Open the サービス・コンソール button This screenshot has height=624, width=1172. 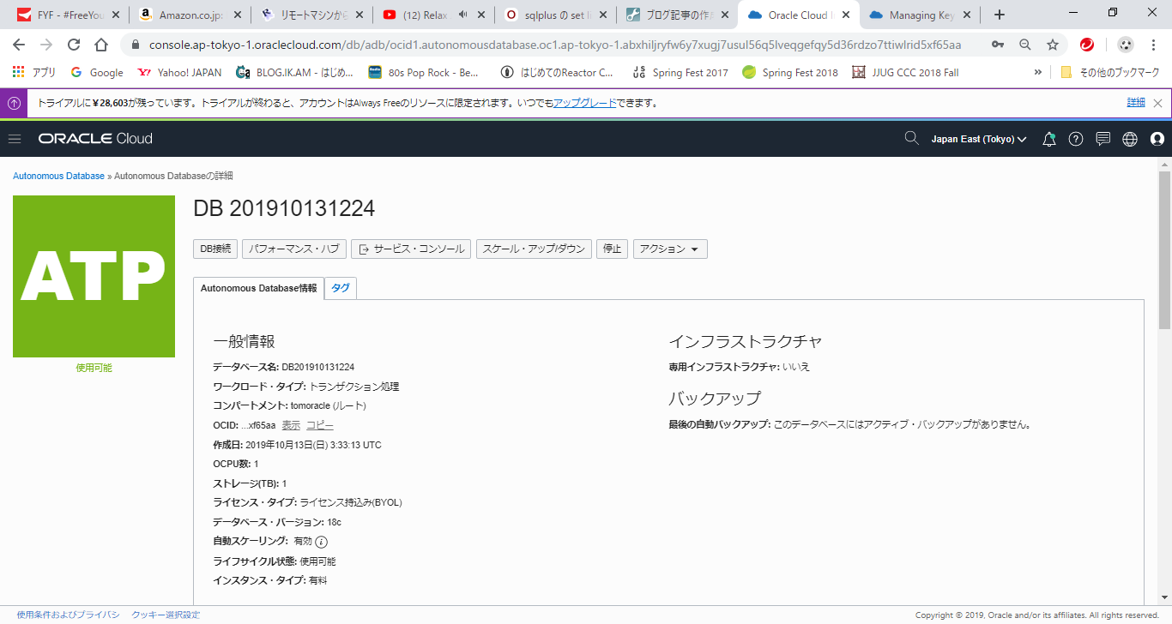coord(411,249)
